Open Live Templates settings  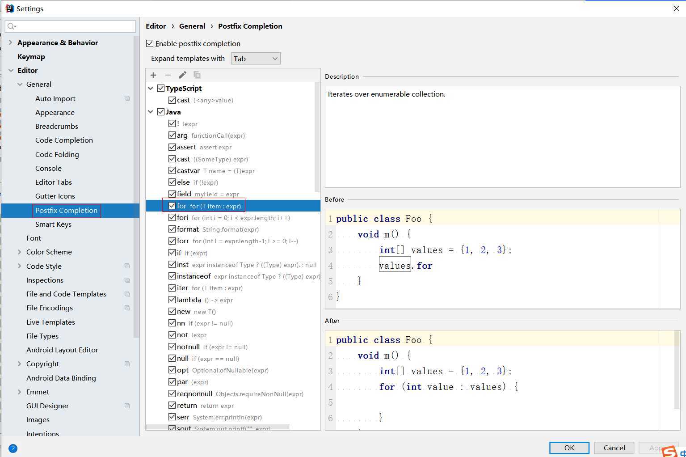tap(51, 322)
